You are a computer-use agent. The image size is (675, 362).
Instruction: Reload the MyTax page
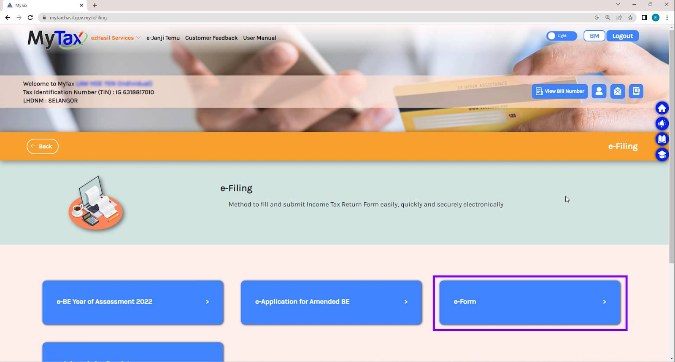point(30,18)
